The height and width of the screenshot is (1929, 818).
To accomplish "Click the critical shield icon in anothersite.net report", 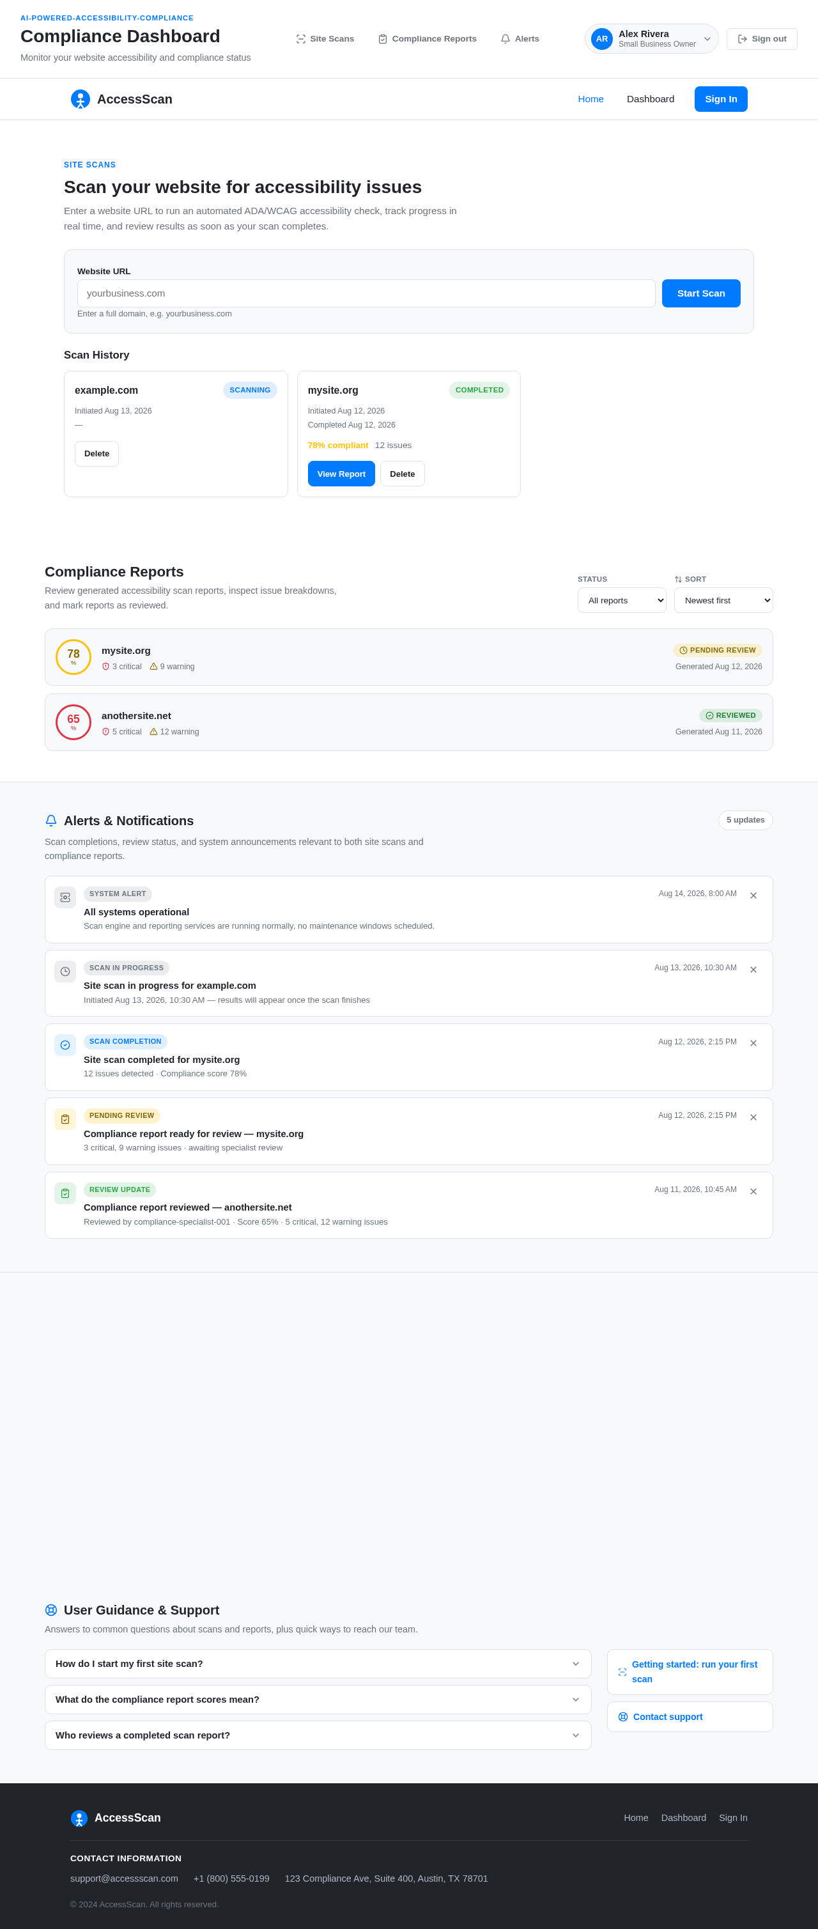I will pyautogui.click(x=105, y=732).
